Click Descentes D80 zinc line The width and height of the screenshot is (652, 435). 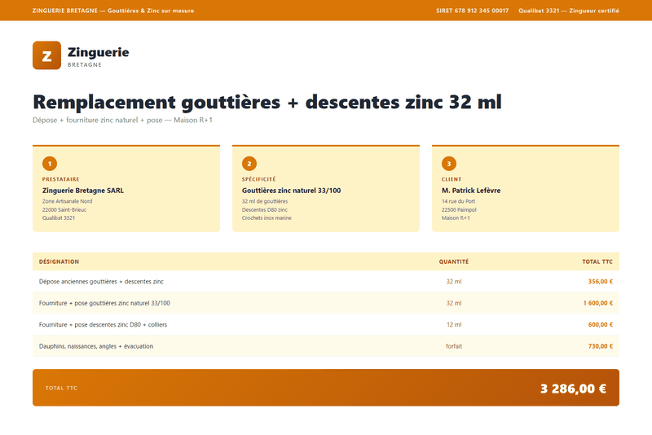(x=265, y=210)
